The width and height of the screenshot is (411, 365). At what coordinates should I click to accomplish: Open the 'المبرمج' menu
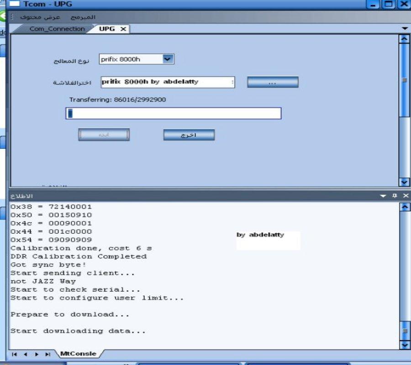83,17
